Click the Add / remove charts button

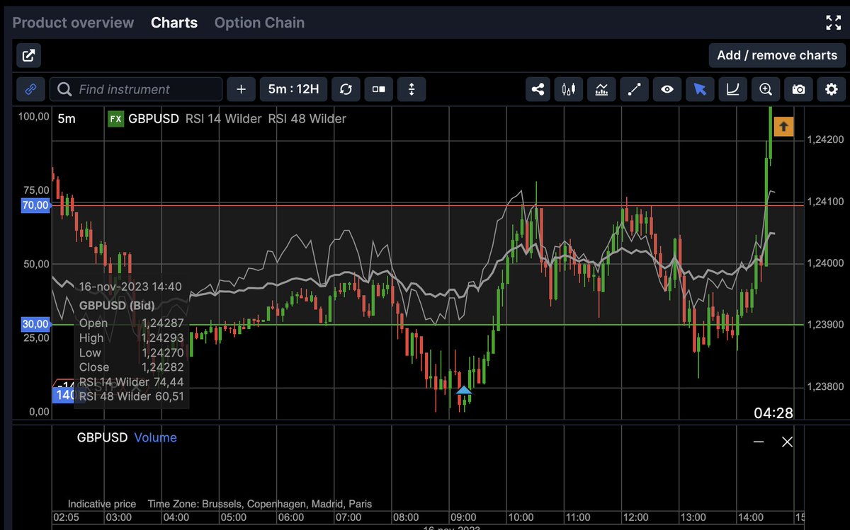coord(777,55)
